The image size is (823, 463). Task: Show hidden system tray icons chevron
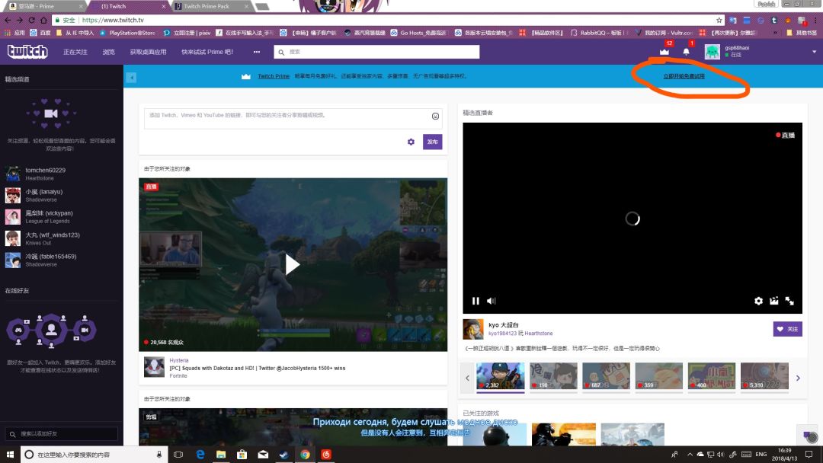point(690,455)
